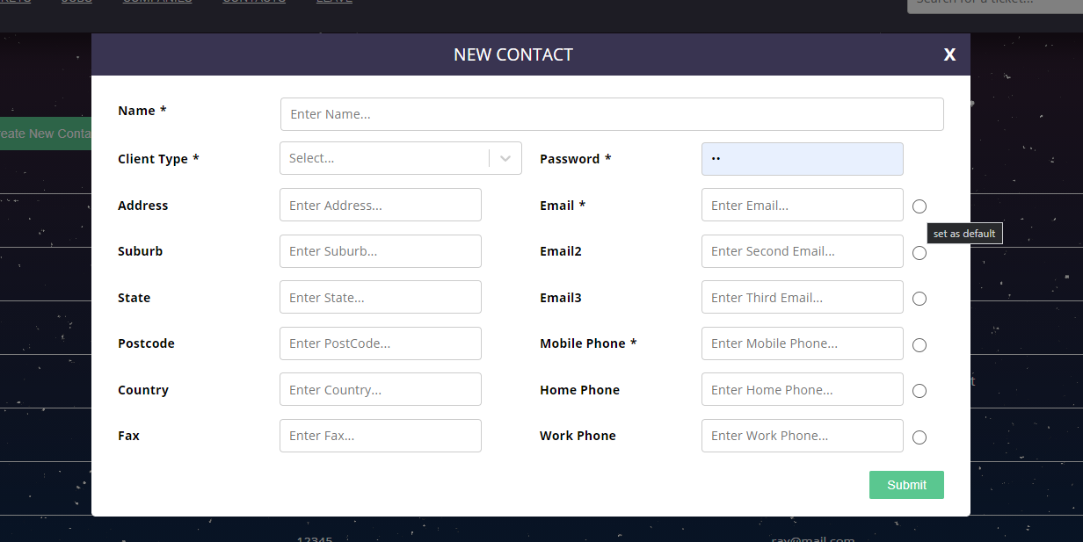Screen dimensions: 1083x542
Task: Click the Enter Name input field
Action: click(612, 114)
